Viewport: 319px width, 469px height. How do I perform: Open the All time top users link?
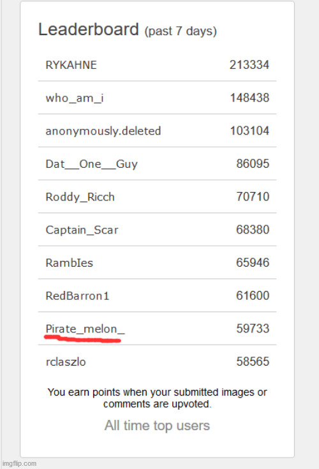click(x=157, y=426)
